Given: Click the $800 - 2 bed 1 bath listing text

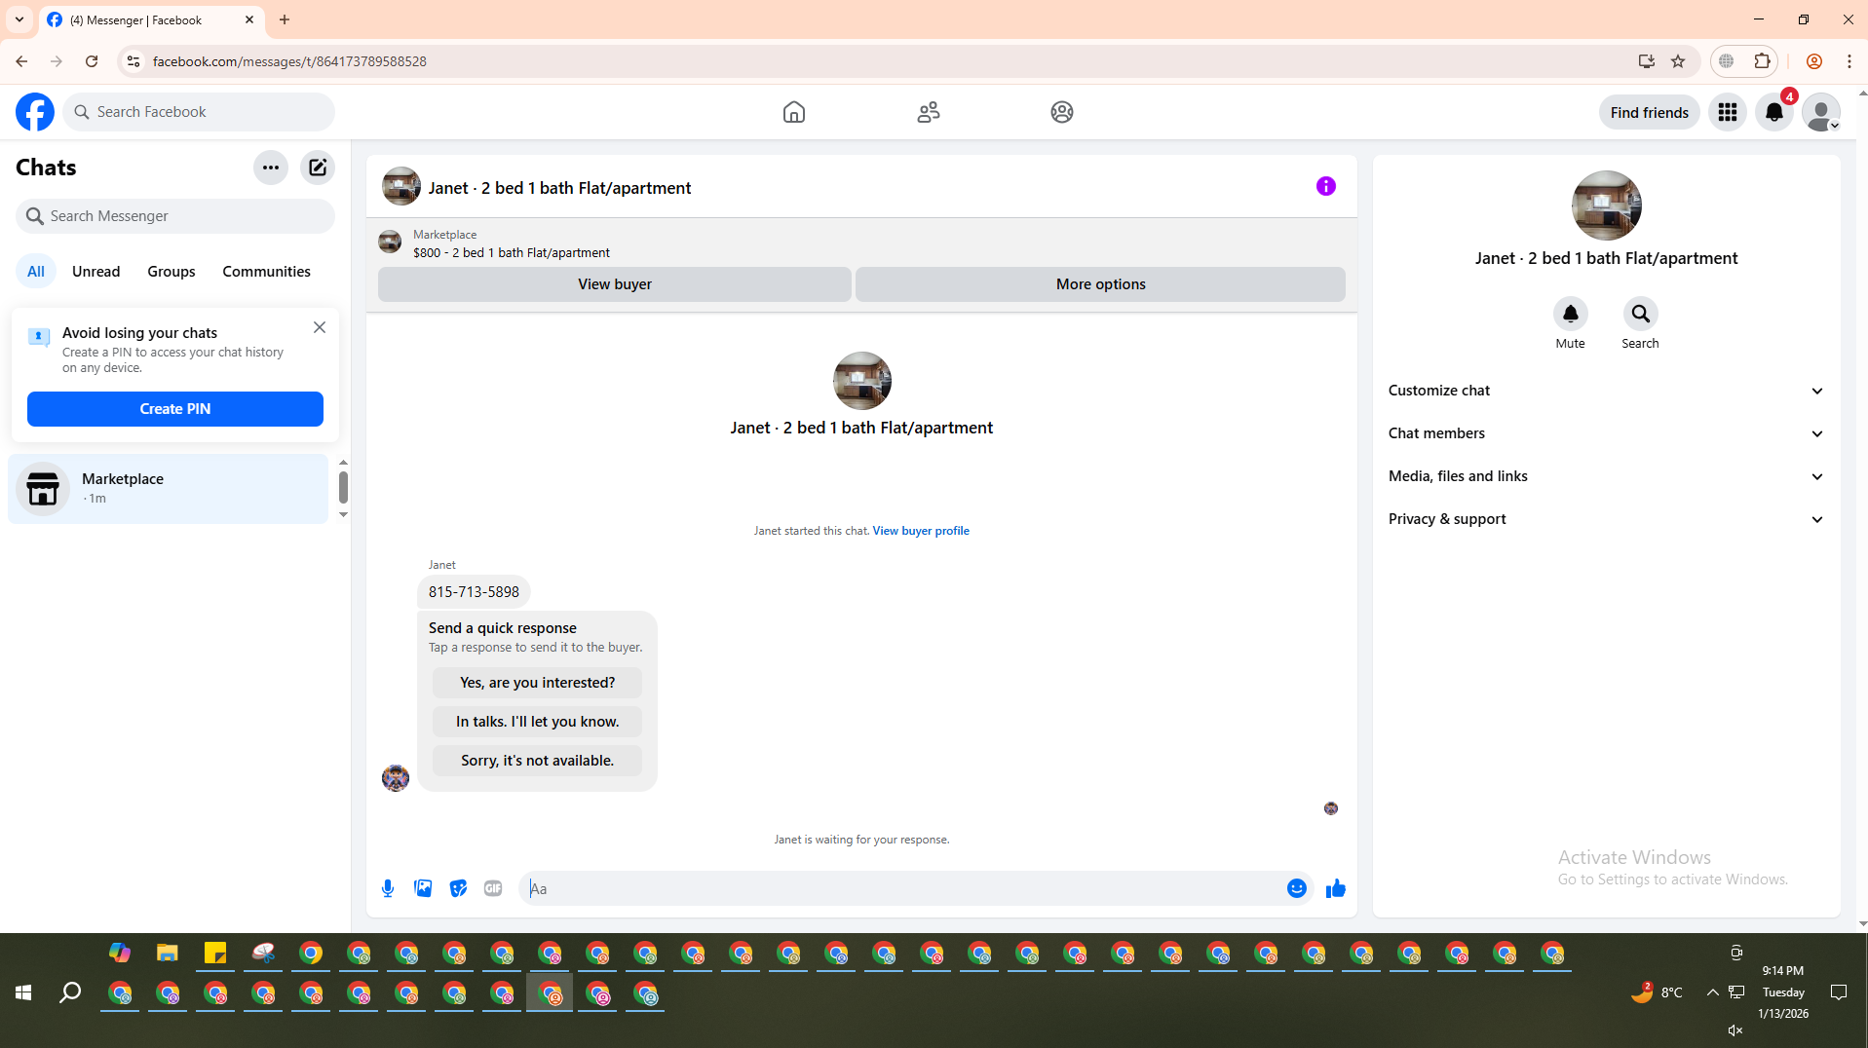Looking at the screenshot, I should click(512, 253).
